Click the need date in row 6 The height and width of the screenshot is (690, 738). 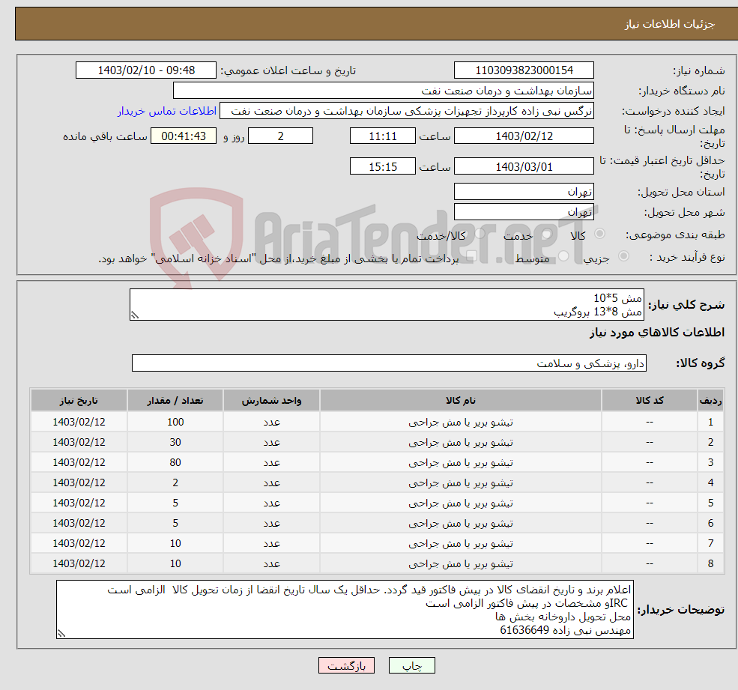tap(79, 524)
